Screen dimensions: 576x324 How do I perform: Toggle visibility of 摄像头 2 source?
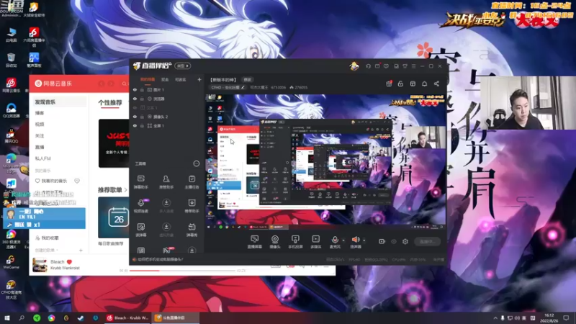(x=135, y=117)
